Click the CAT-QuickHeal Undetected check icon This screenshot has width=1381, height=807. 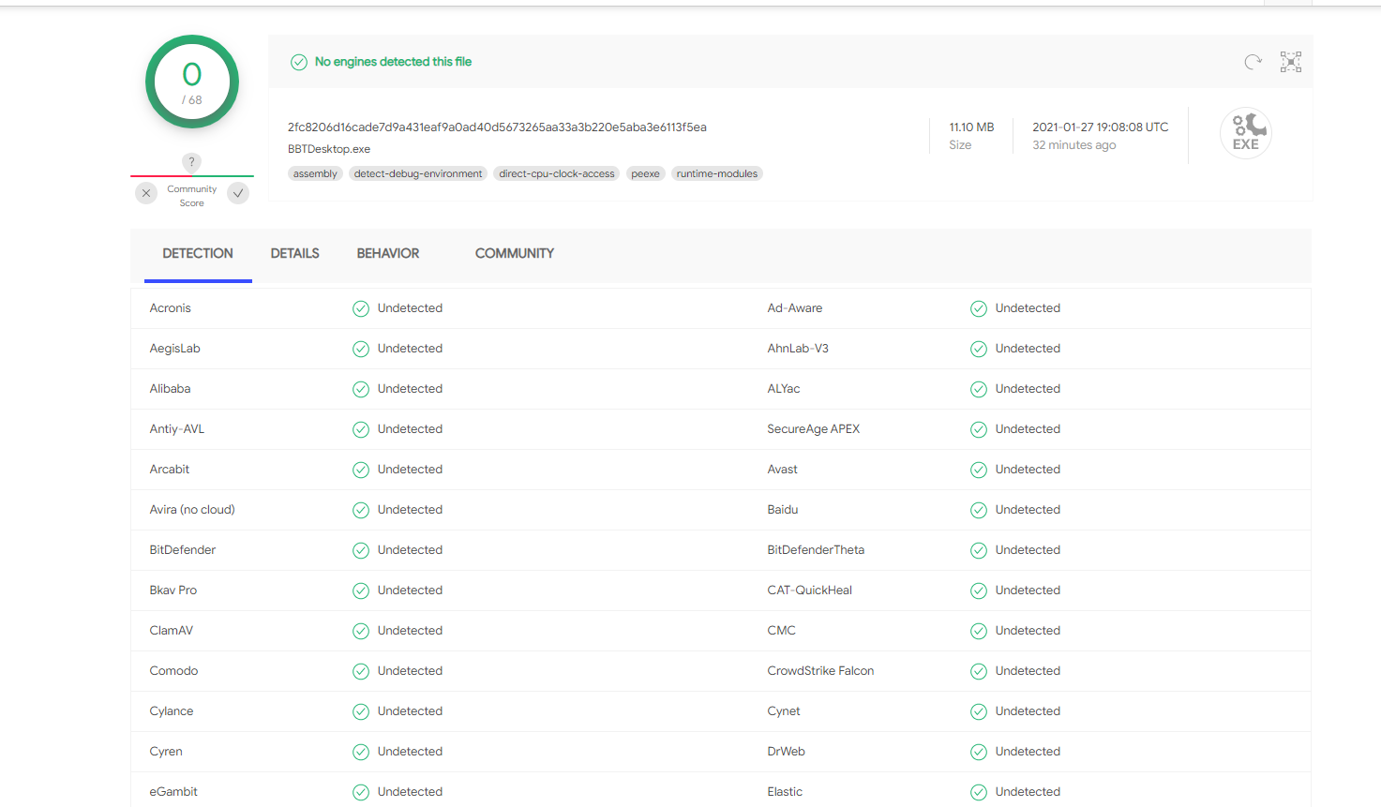click(979, 590)
